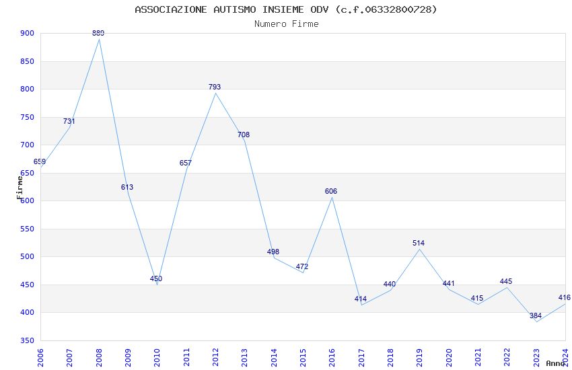Click the 2022 x-axis year label

point(507,357)
